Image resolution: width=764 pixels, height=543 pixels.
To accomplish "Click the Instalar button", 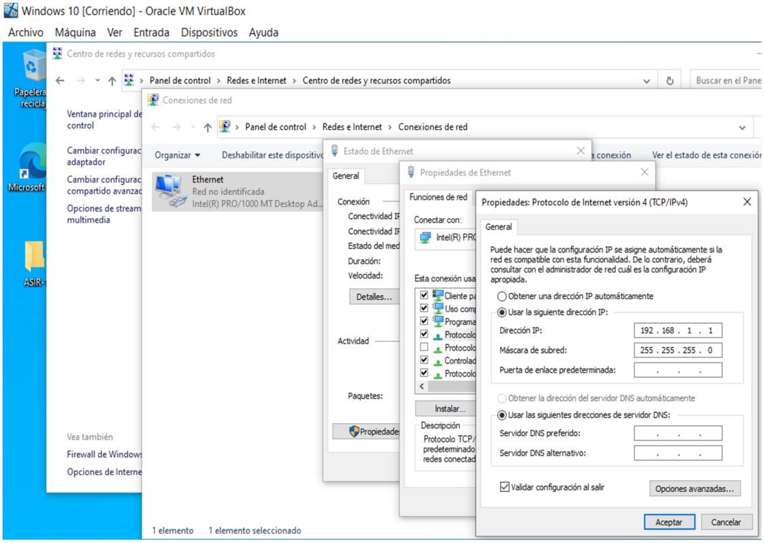I will point(446,409).
